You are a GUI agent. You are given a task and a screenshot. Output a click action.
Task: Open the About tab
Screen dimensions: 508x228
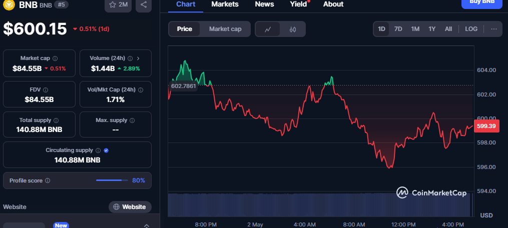(x=333, y=4)
